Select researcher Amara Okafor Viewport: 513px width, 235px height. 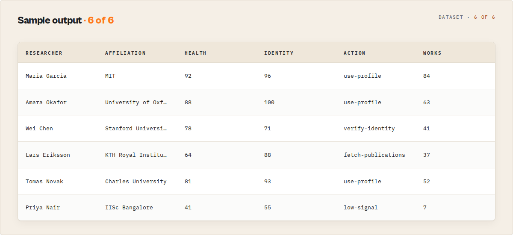tap(46, 103)
